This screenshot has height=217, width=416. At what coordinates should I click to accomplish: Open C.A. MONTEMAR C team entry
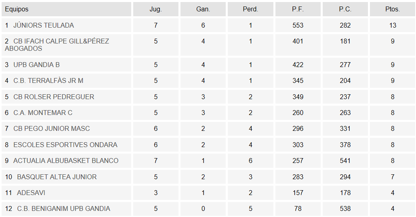click(x=43, y=113)
